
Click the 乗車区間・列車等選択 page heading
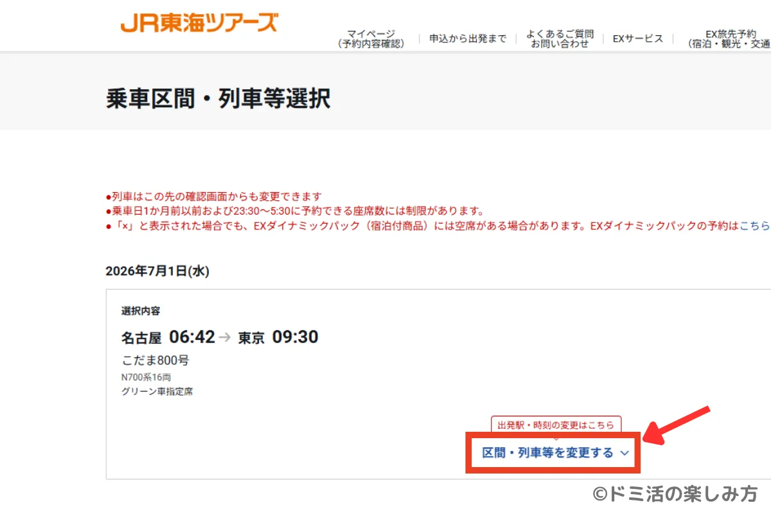[218, 99]
